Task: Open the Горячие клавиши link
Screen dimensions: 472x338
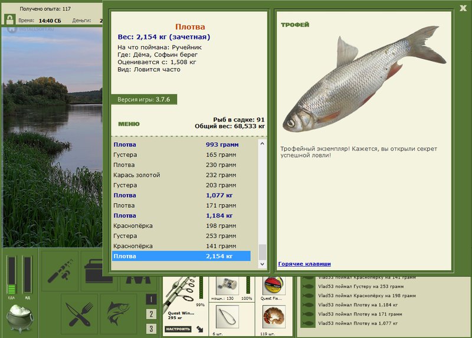Action: [304, 264]
